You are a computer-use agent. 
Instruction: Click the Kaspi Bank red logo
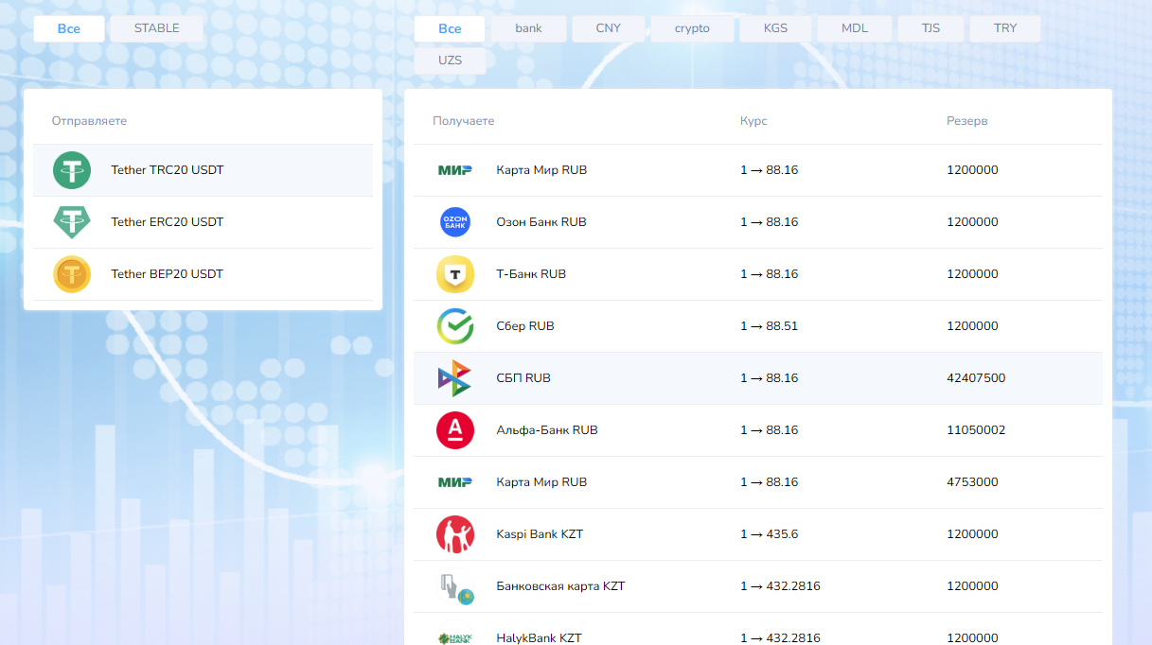pyautogui.click(x=455, y=534)
